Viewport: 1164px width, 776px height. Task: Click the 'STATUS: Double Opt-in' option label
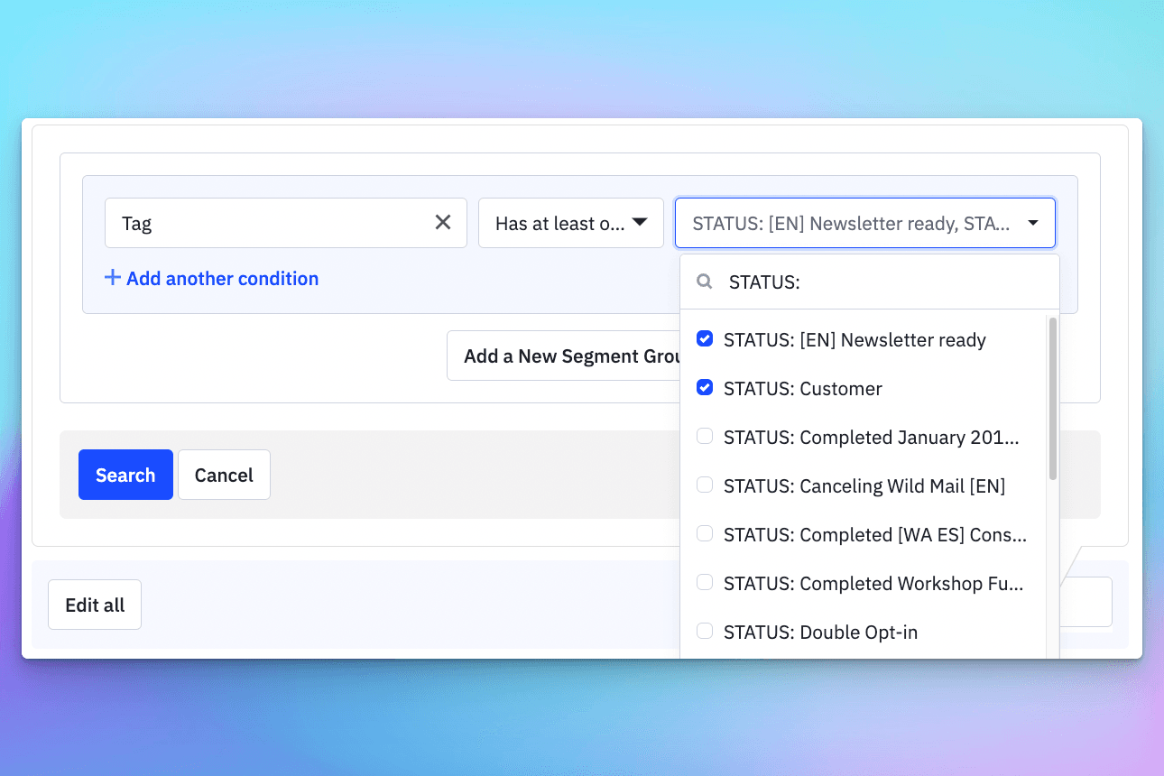tap(820, 633)
